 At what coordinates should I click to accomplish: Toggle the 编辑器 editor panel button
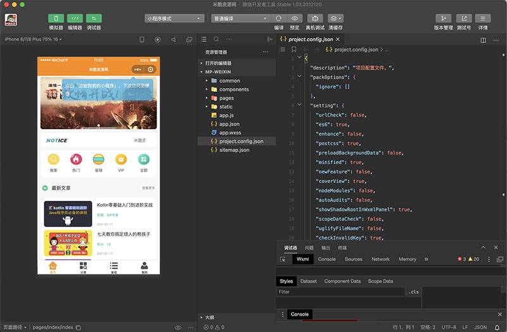[75, 18]
